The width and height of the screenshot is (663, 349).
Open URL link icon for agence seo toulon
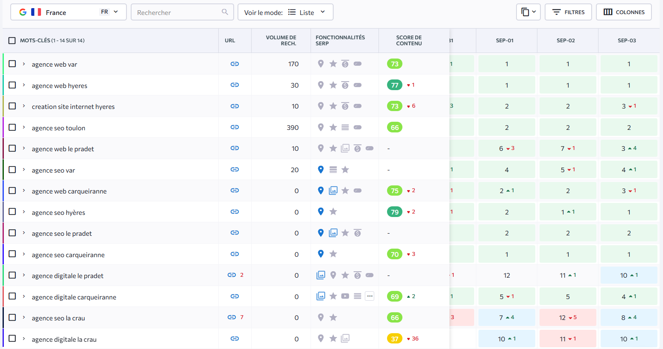tap(235, 127)
